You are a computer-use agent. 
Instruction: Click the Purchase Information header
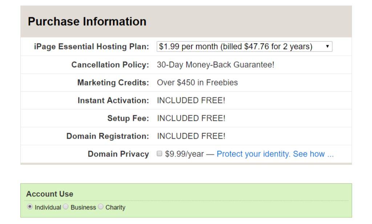[x=86, y=21]
